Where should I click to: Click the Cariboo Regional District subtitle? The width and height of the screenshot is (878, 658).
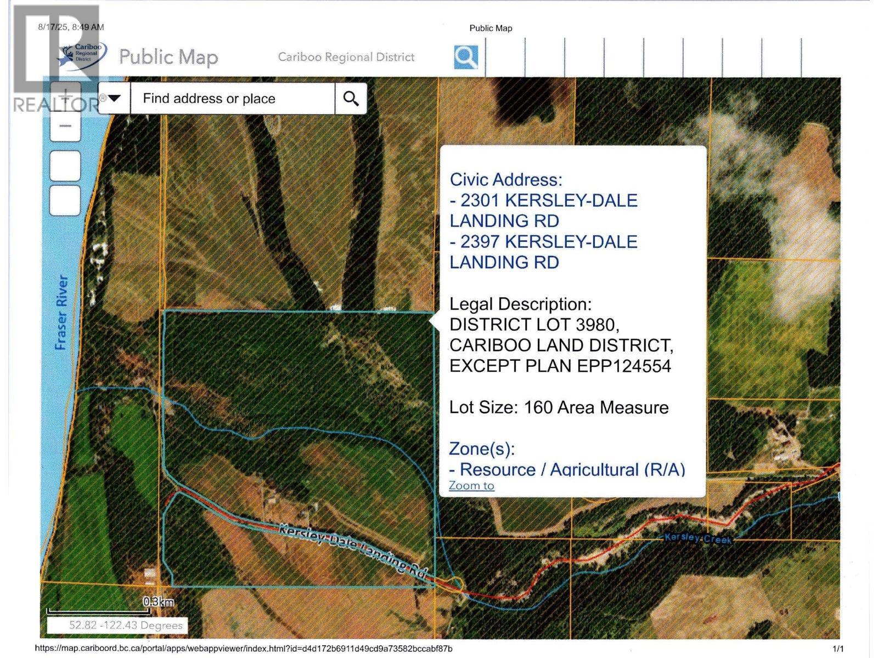pyautogui.click(x=346, y=57)
